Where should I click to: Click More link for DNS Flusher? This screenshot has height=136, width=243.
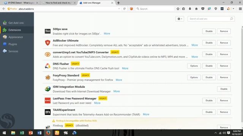125,68
